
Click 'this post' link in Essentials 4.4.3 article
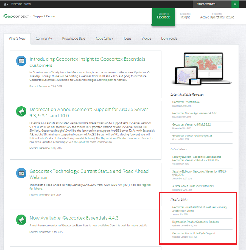(x=121, y=225)
